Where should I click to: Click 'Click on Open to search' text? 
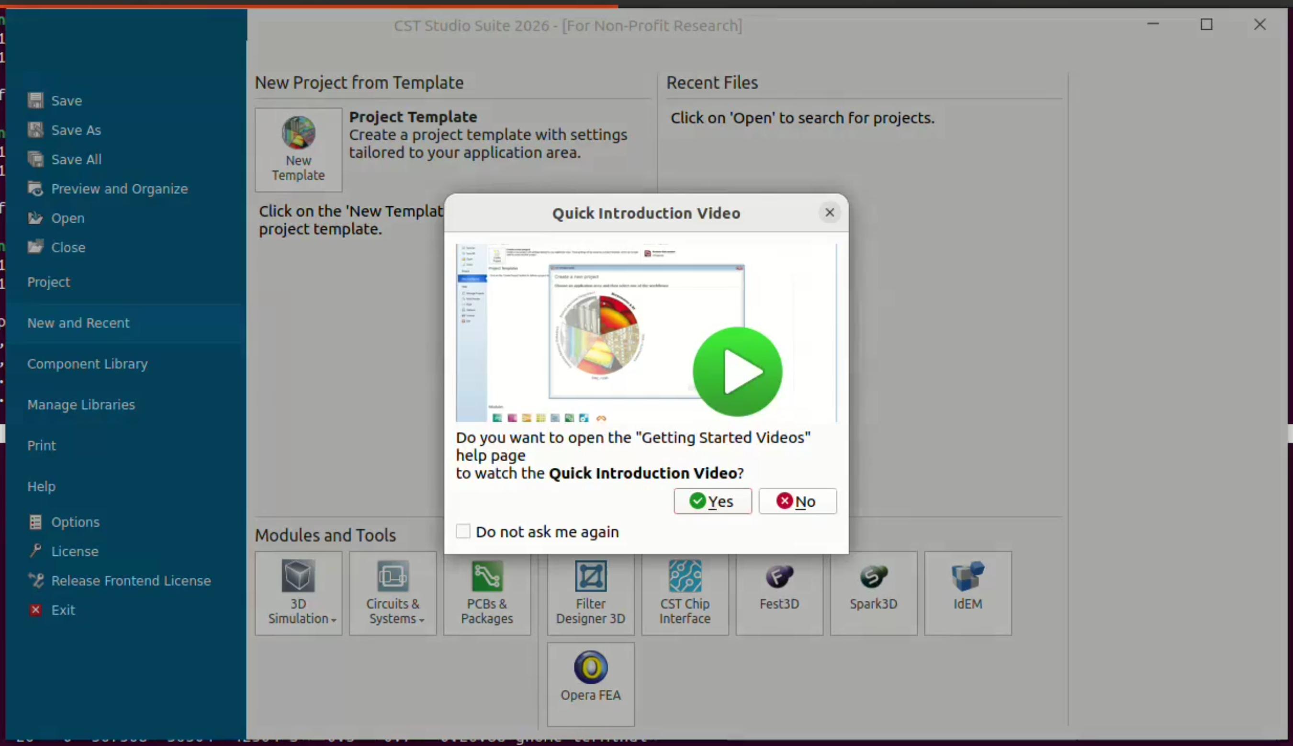(802, 118)
